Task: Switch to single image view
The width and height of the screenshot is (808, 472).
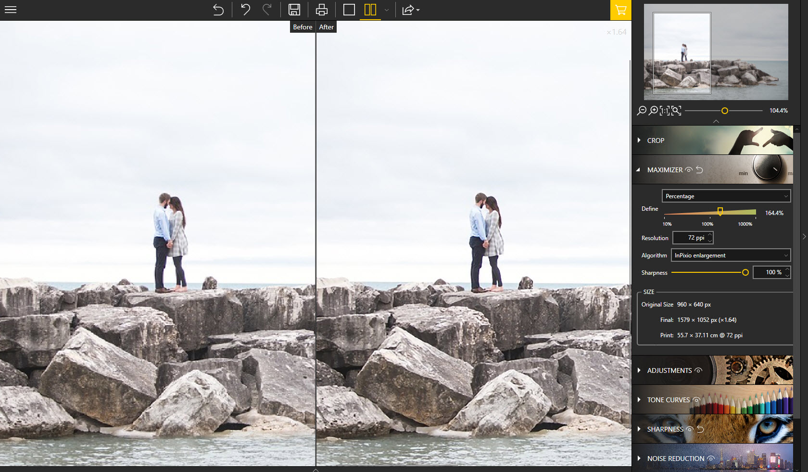Action: [x=349, y=10]
